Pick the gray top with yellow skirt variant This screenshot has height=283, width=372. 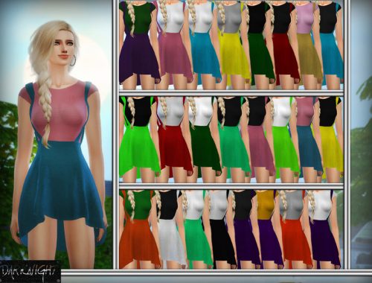(x=233, y=45)
